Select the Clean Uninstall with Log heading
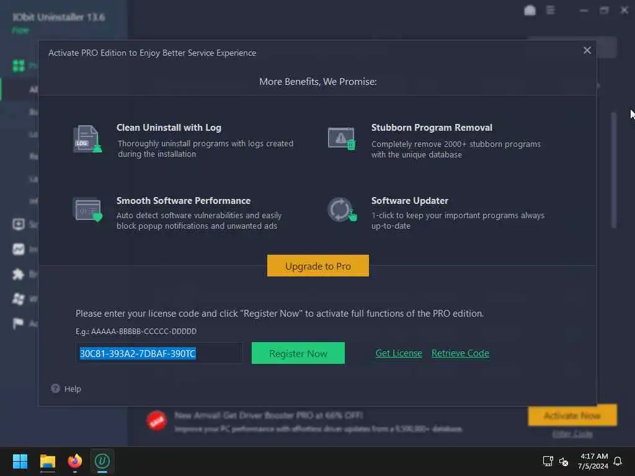The width and height of the screenshot is (635, 476). [169, 128]
